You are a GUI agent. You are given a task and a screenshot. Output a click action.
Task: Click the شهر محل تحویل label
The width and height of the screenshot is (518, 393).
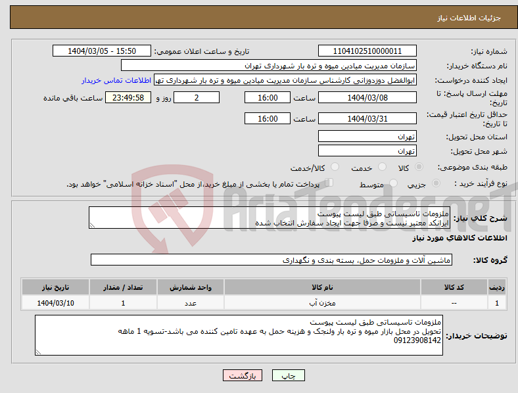pyautogui.click(x=479, y=151)
